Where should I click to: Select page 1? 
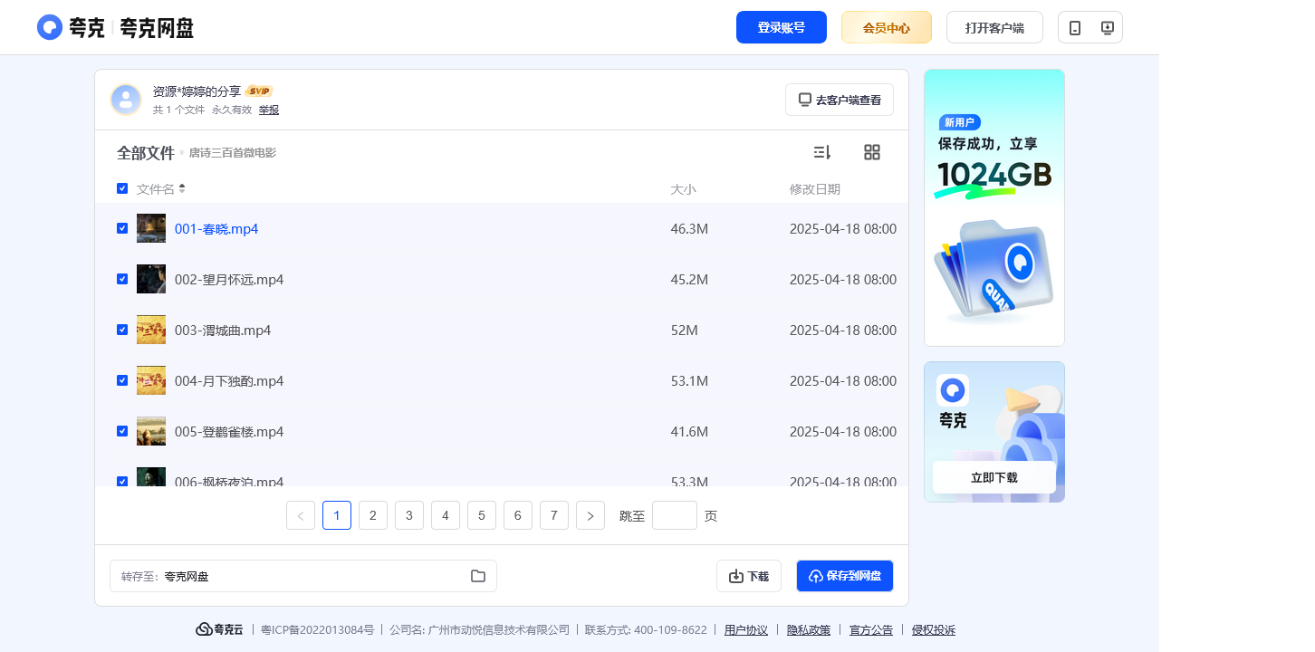coord(337,515)
